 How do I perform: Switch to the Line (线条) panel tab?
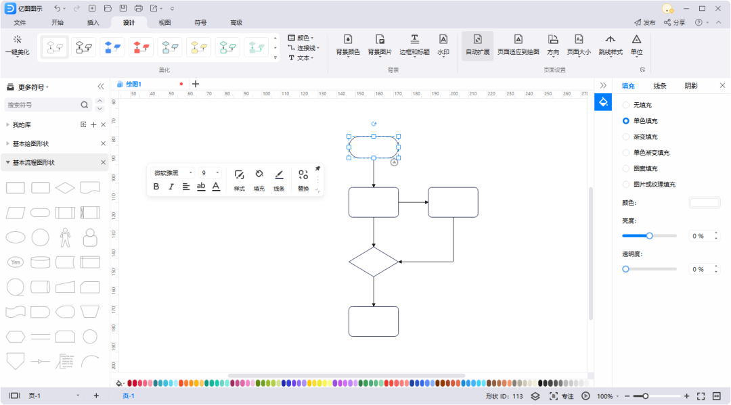[660, 86]
